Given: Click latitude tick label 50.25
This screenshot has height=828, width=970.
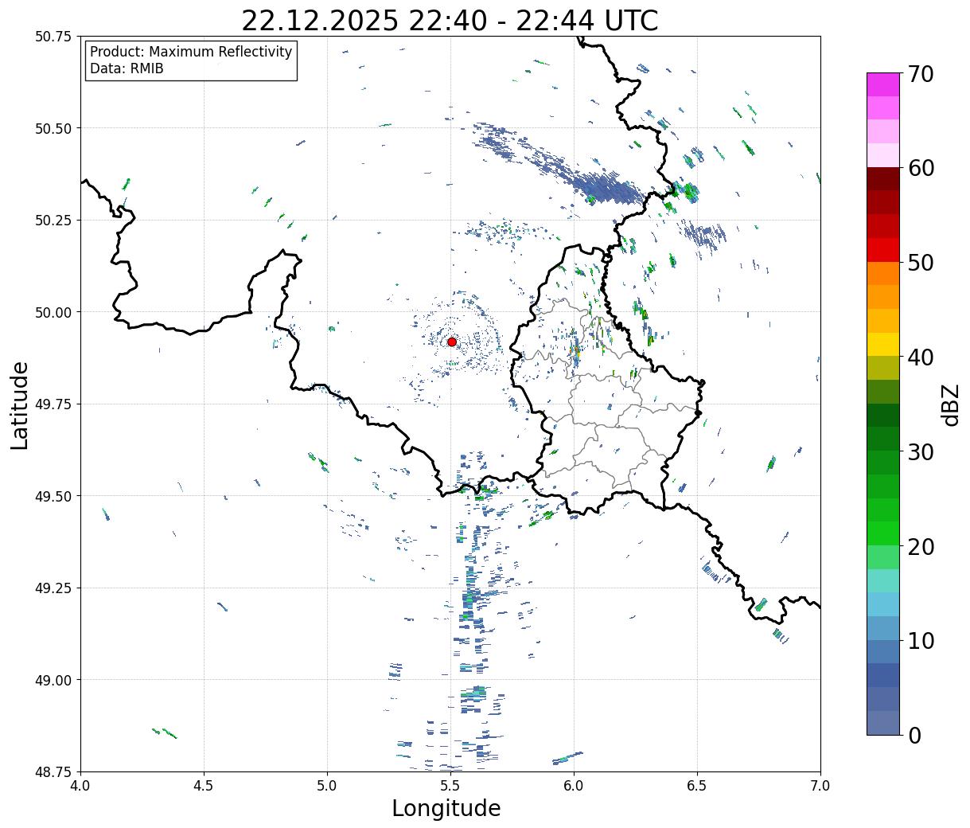Looking at the screenshot, I should click(53, 221).
